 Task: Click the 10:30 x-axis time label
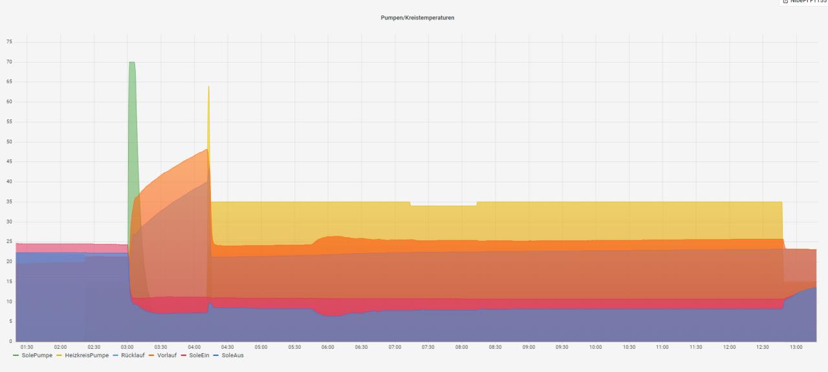click(629, 347)
